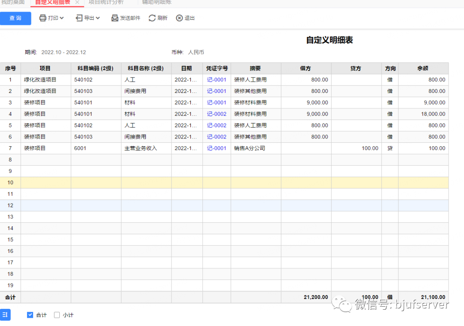
Task: Select total debit 21,200.00 cell
Action: point(306,297)
